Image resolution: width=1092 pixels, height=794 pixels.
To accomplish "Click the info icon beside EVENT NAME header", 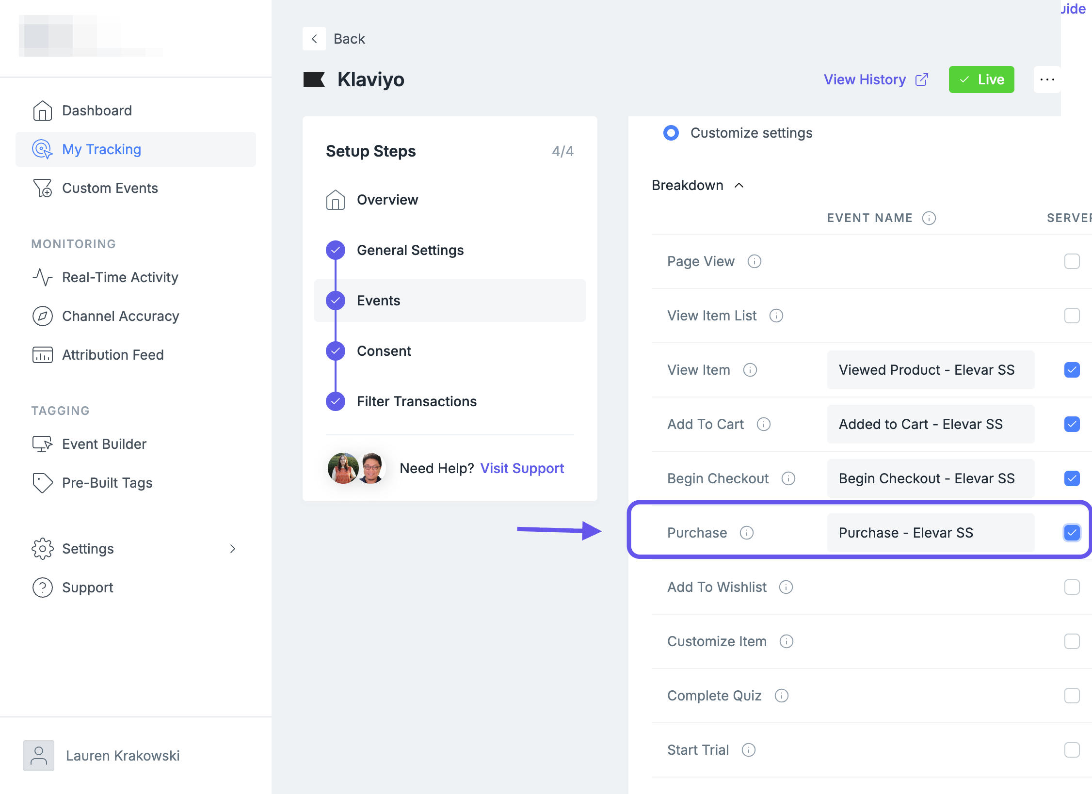I will point(929,218).
